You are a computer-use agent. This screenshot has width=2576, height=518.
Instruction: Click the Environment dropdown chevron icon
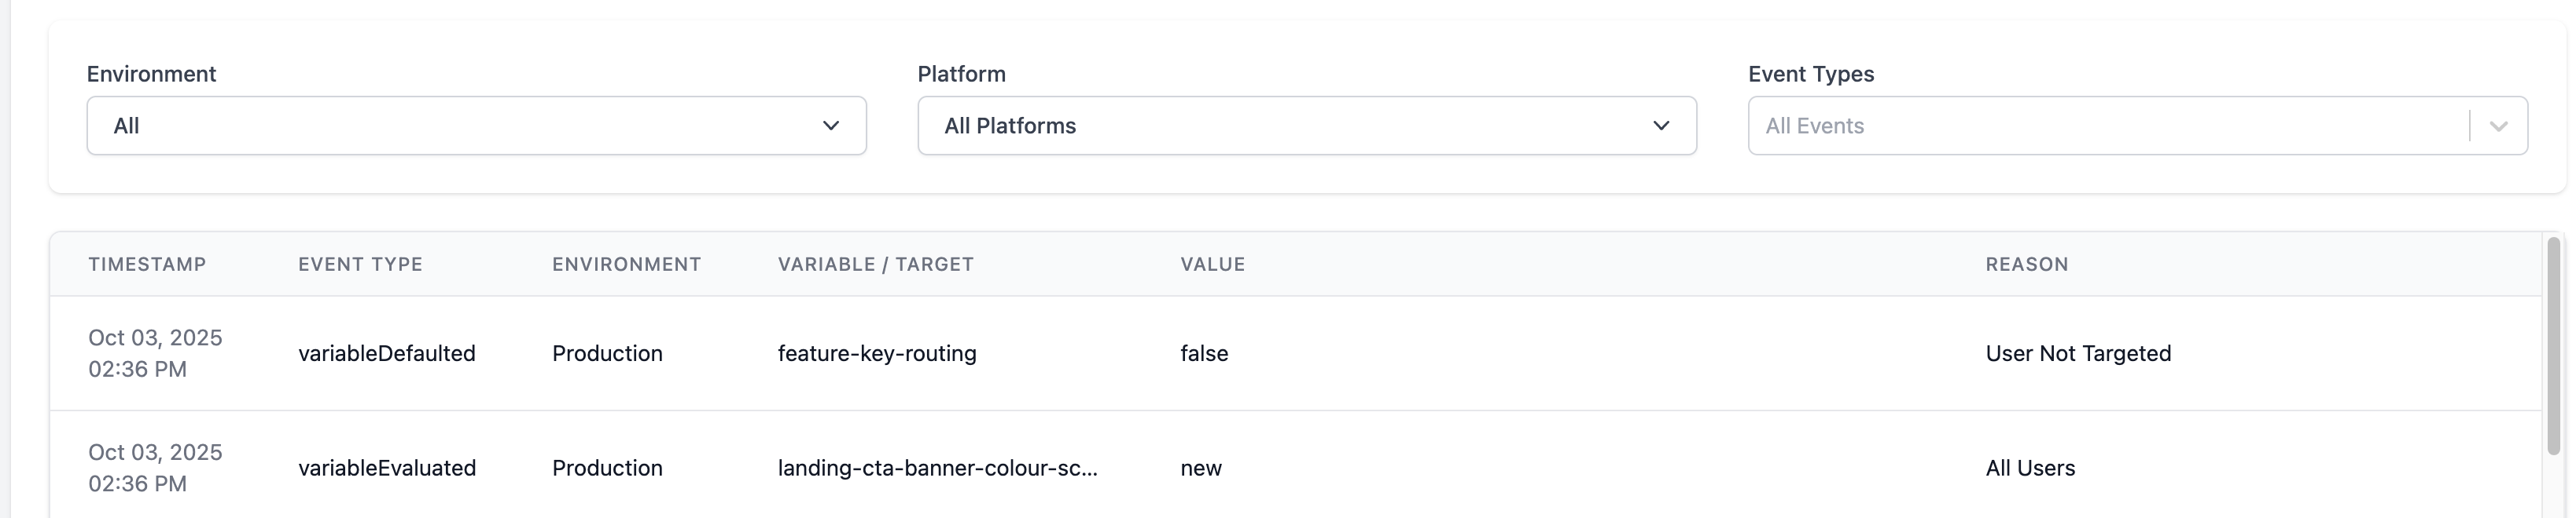(x=830, y=126)
